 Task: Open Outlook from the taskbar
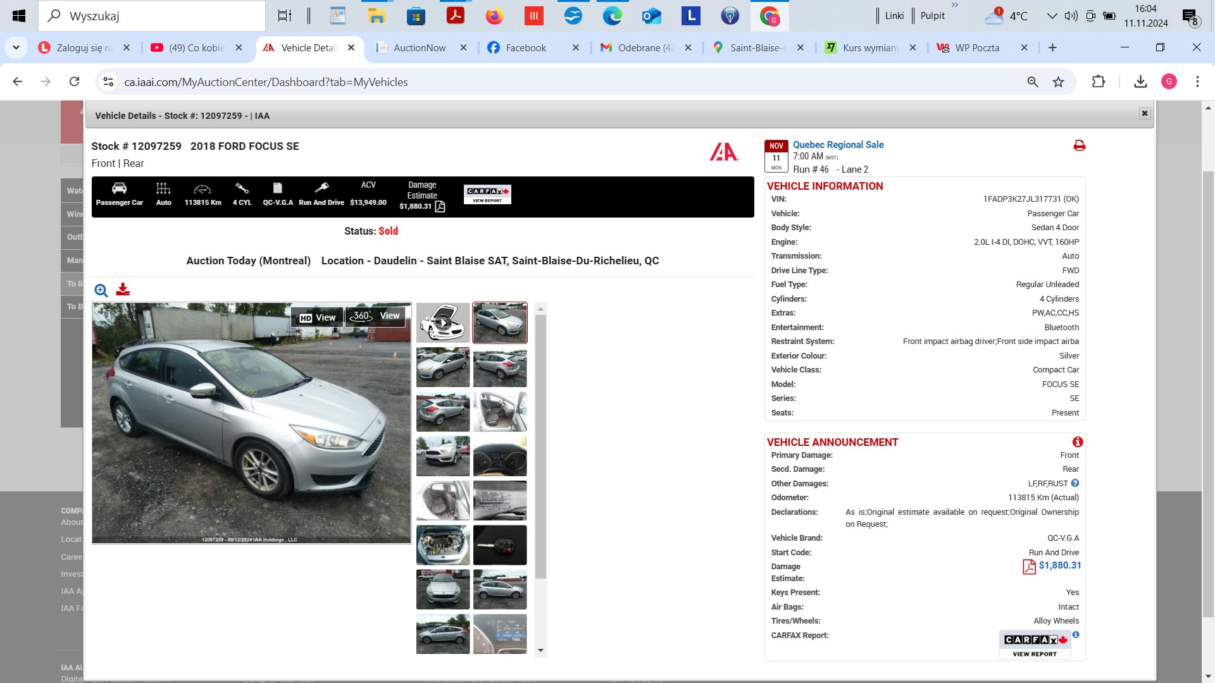[651, 16]
